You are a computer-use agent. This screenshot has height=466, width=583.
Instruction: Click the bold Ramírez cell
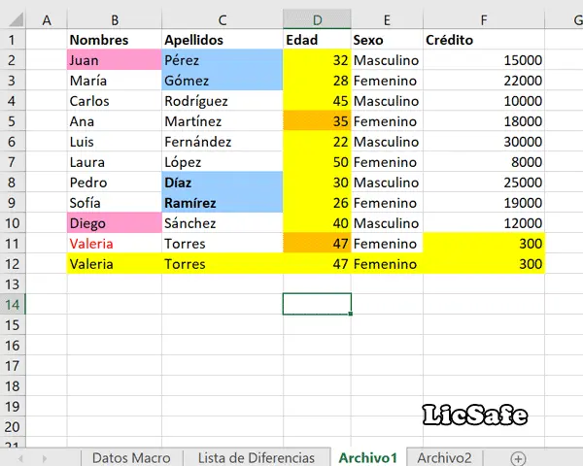point(222,203)
